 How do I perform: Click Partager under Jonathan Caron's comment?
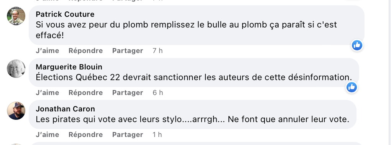click(x=128, y=135)
